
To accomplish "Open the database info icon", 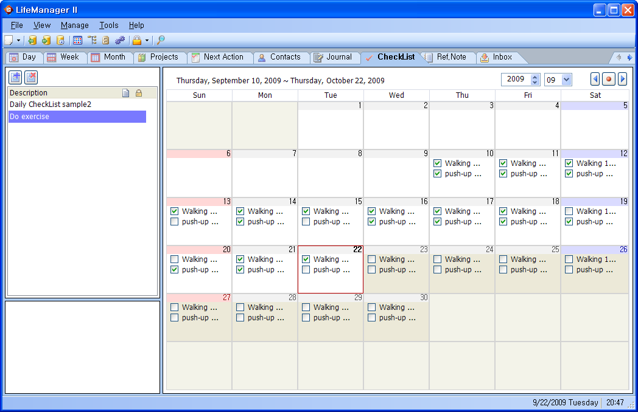I will pyautogui.click(x=61, y=40).
